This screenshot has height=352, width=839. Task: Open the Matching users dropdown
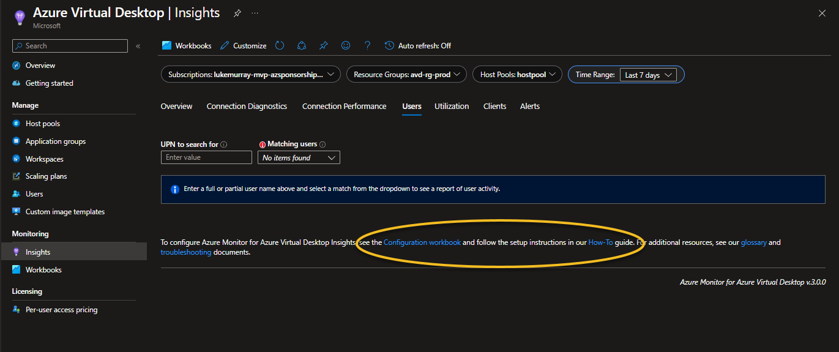(299, 157)
